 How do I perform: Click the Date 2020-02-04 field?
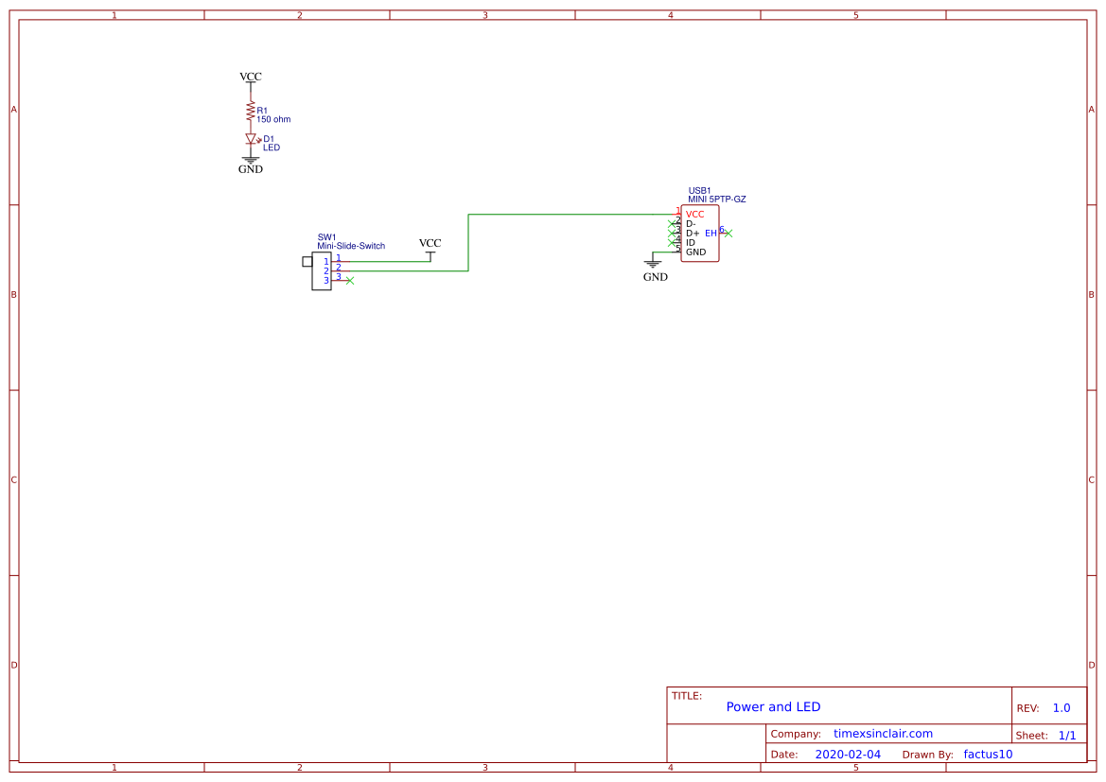[848, 754]
